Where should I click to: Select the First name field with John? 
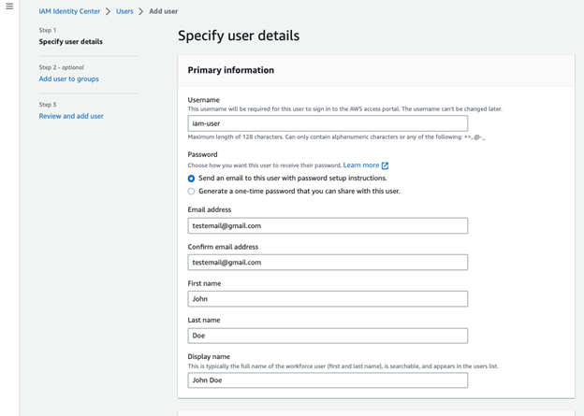coord(328,299)
